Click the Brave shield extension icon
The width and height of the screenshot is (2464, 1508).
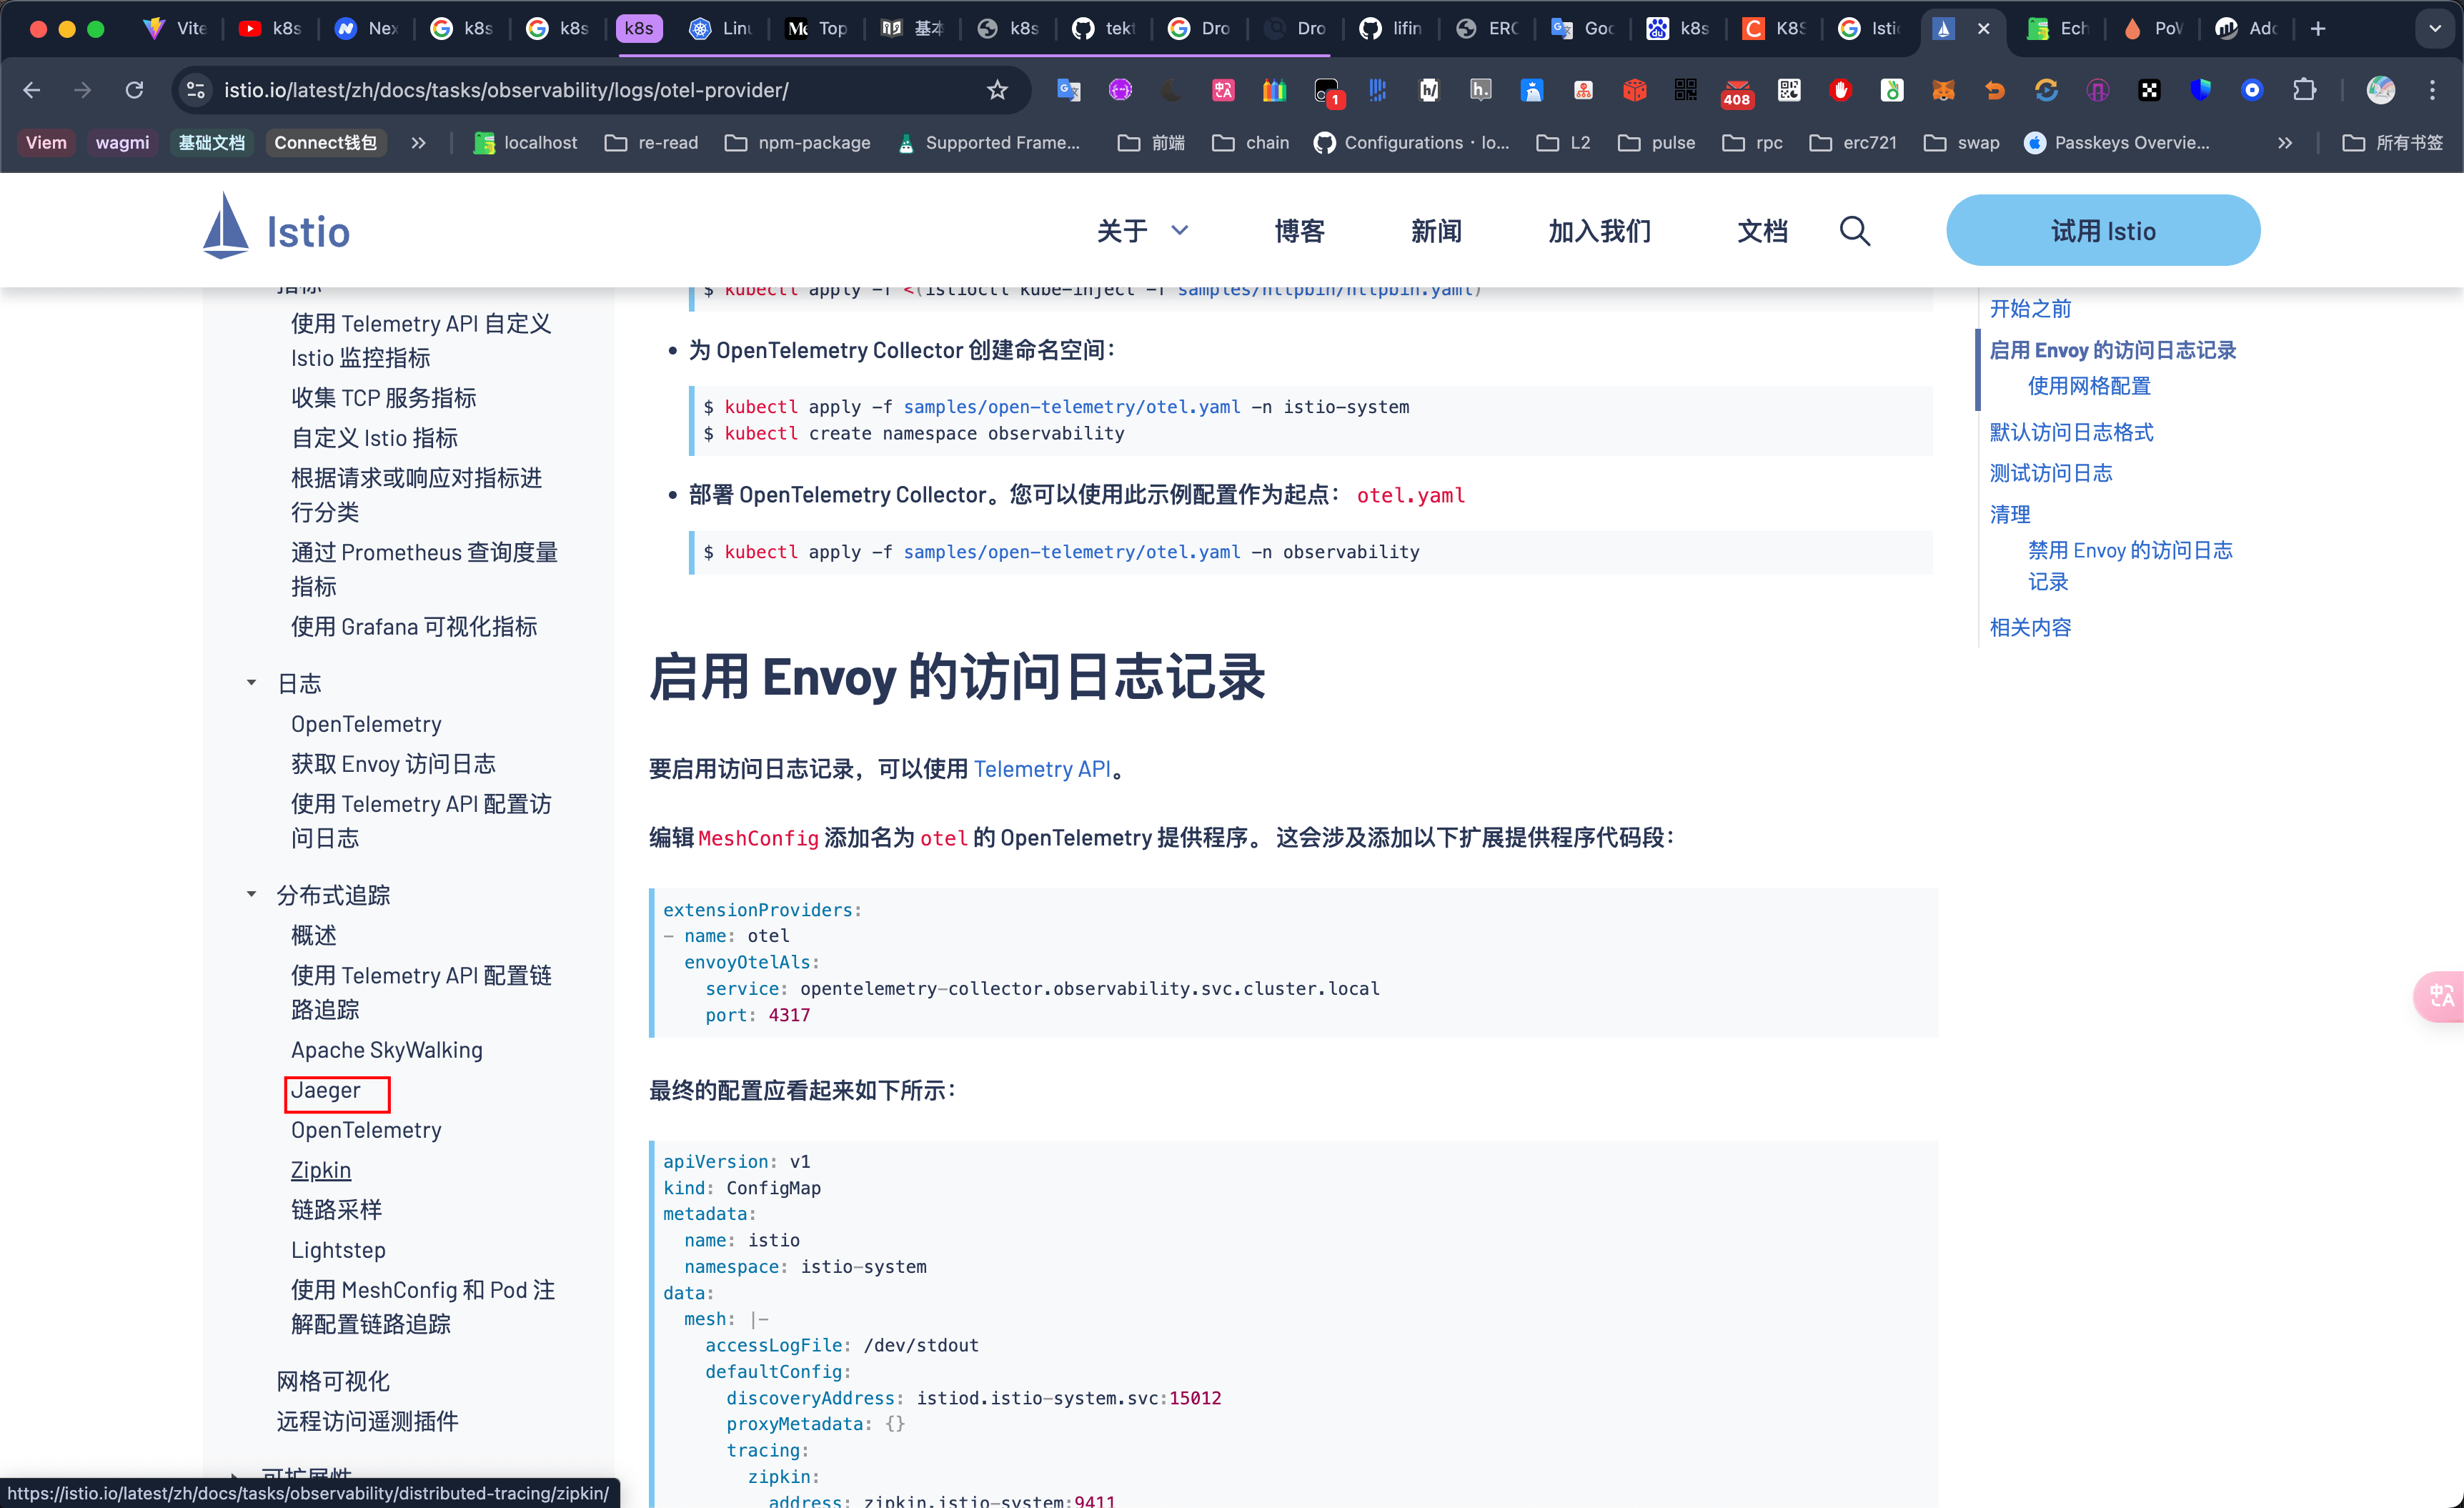pyautogui.click(x=2200, y=90)
